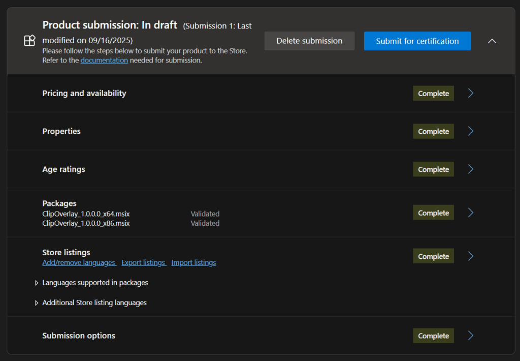Open Age ratings chevron arrow
520x361 pixels.
[471, 169]
